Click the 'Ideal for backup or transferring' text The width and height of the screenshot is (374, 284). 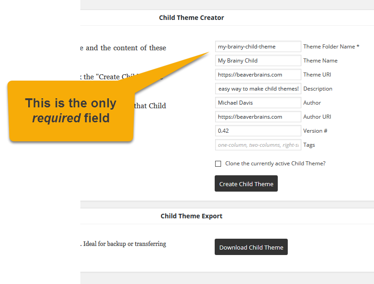124,244
